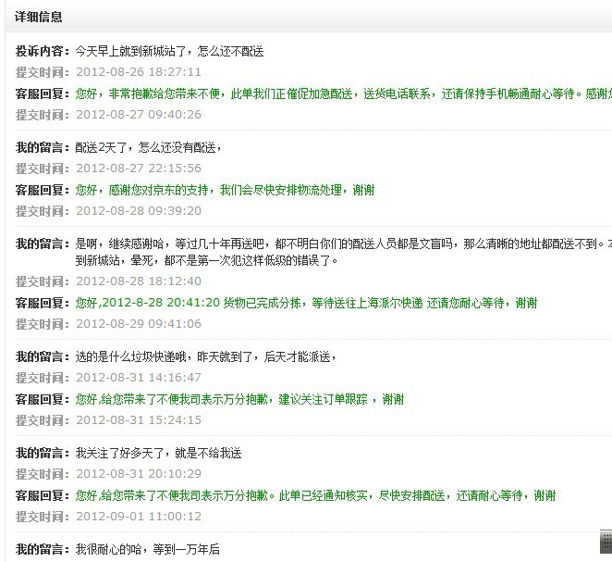This screenshot has height=562, width=612.
Task: Select the reply mentioning 正催促加急配送
Action: 344,94
